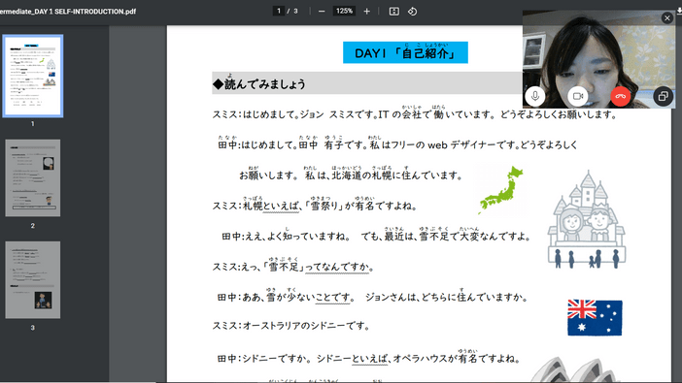Edit the current page number field
The image size is (682, 383).
click(x=279, y=11)
